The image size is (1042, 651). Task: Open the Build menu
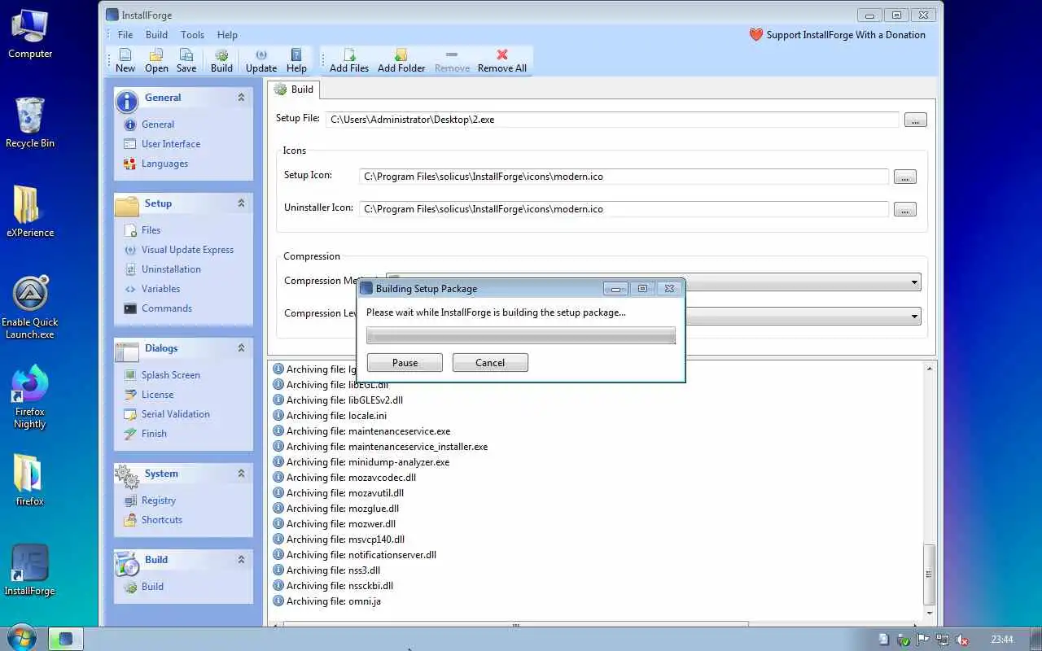tap(156, 35)
